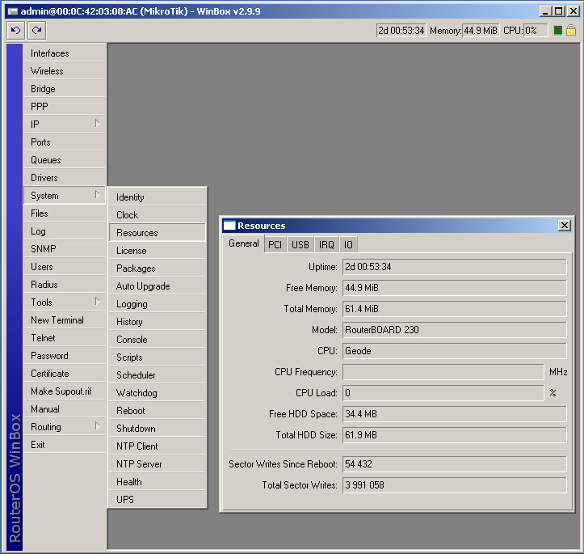The image size is (584, 554).
Task: Open the Wireless menu
Action: point(65,71)
